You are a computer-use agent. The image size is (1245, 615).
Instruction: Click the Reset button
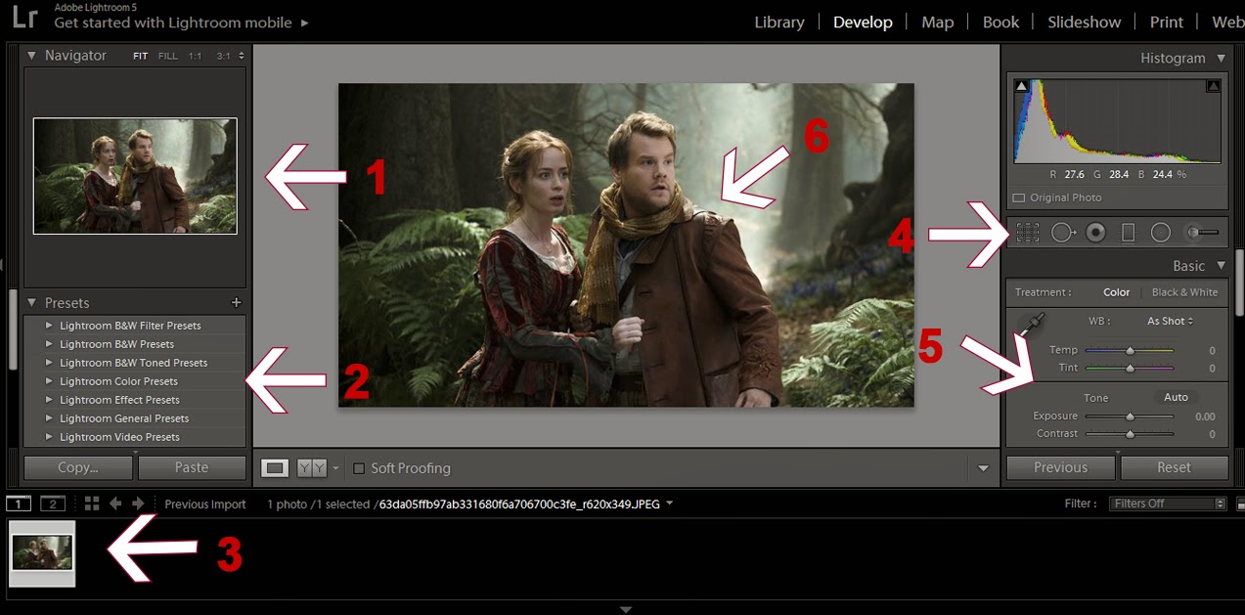[x=1174, y=467]
